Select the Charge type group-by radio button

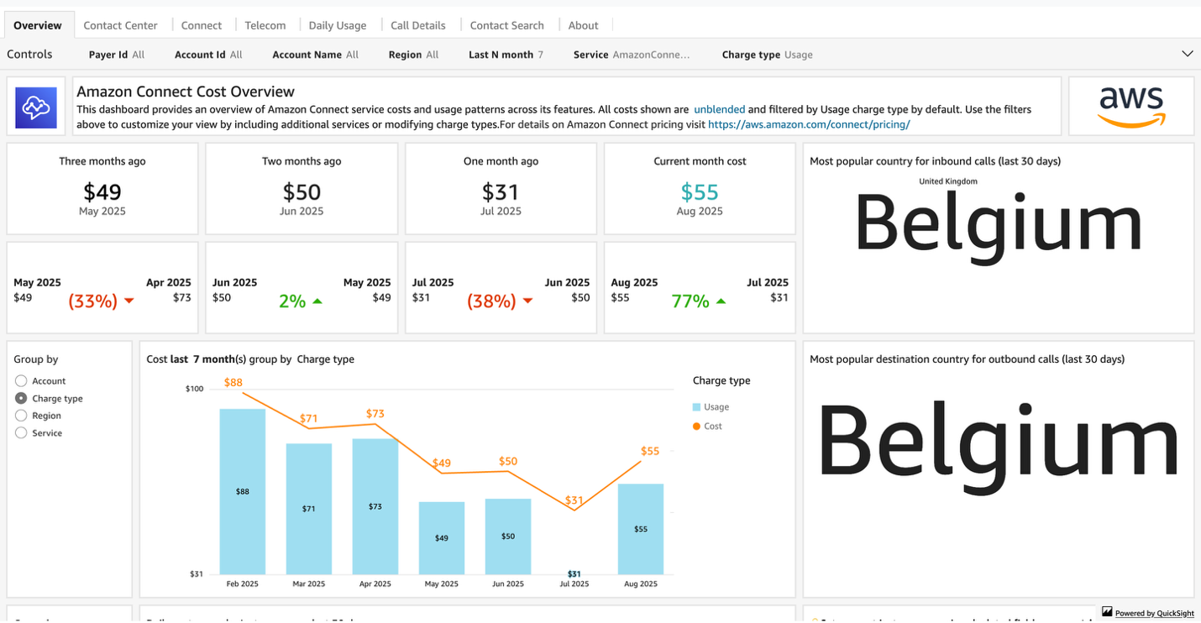21,399
